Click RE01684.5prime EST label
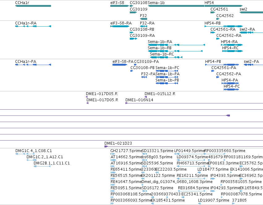 193,188
